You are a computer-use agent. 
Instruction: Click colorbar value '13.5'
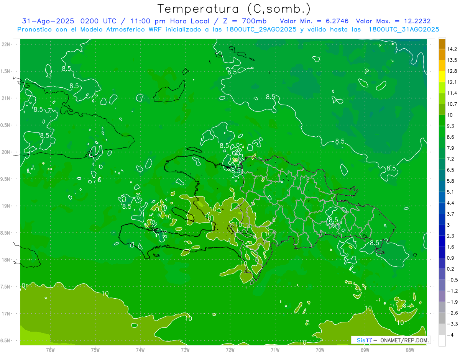(x=452, y=60)
